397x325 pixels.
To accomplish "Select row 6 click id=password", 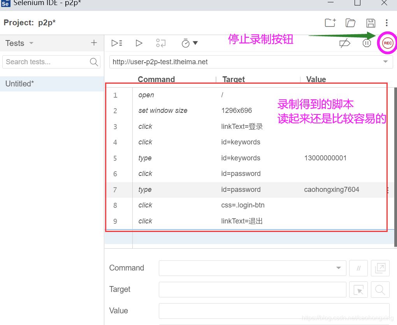I will [249, 174].
